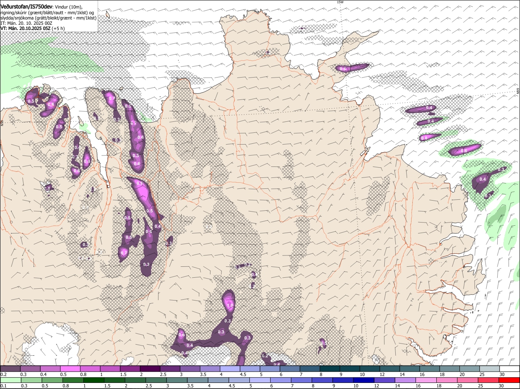Pick upper legend swatch between 0.2 and 0.3

10,368
